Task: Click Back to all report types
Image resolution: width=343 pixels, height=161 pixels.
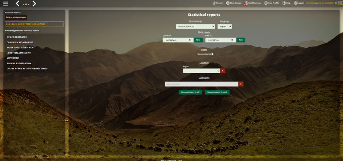Action: [16, 17]
